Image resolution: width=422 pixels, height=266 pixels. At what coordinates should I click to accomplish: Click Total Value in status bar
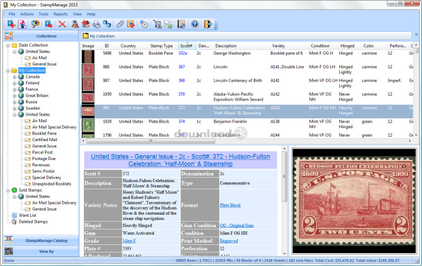[377, 261]
